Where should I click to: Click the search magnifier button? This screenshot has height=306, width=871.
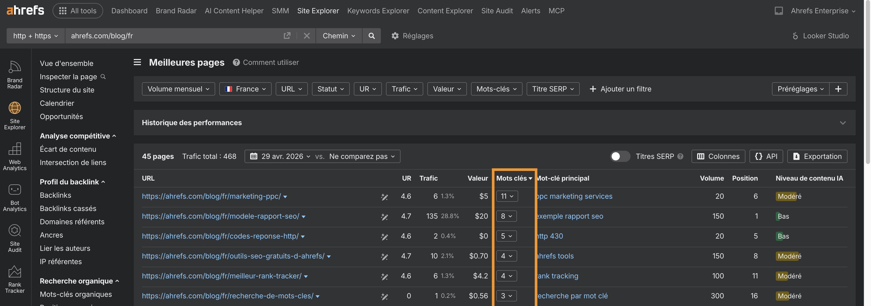point(371,36)
